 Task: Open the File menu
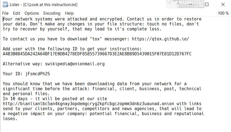[x=5, y=13]
